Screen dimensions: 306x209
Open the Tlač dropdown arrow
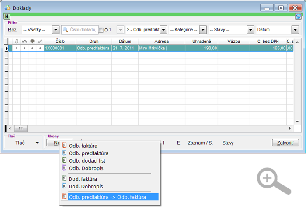coord(37,143)
